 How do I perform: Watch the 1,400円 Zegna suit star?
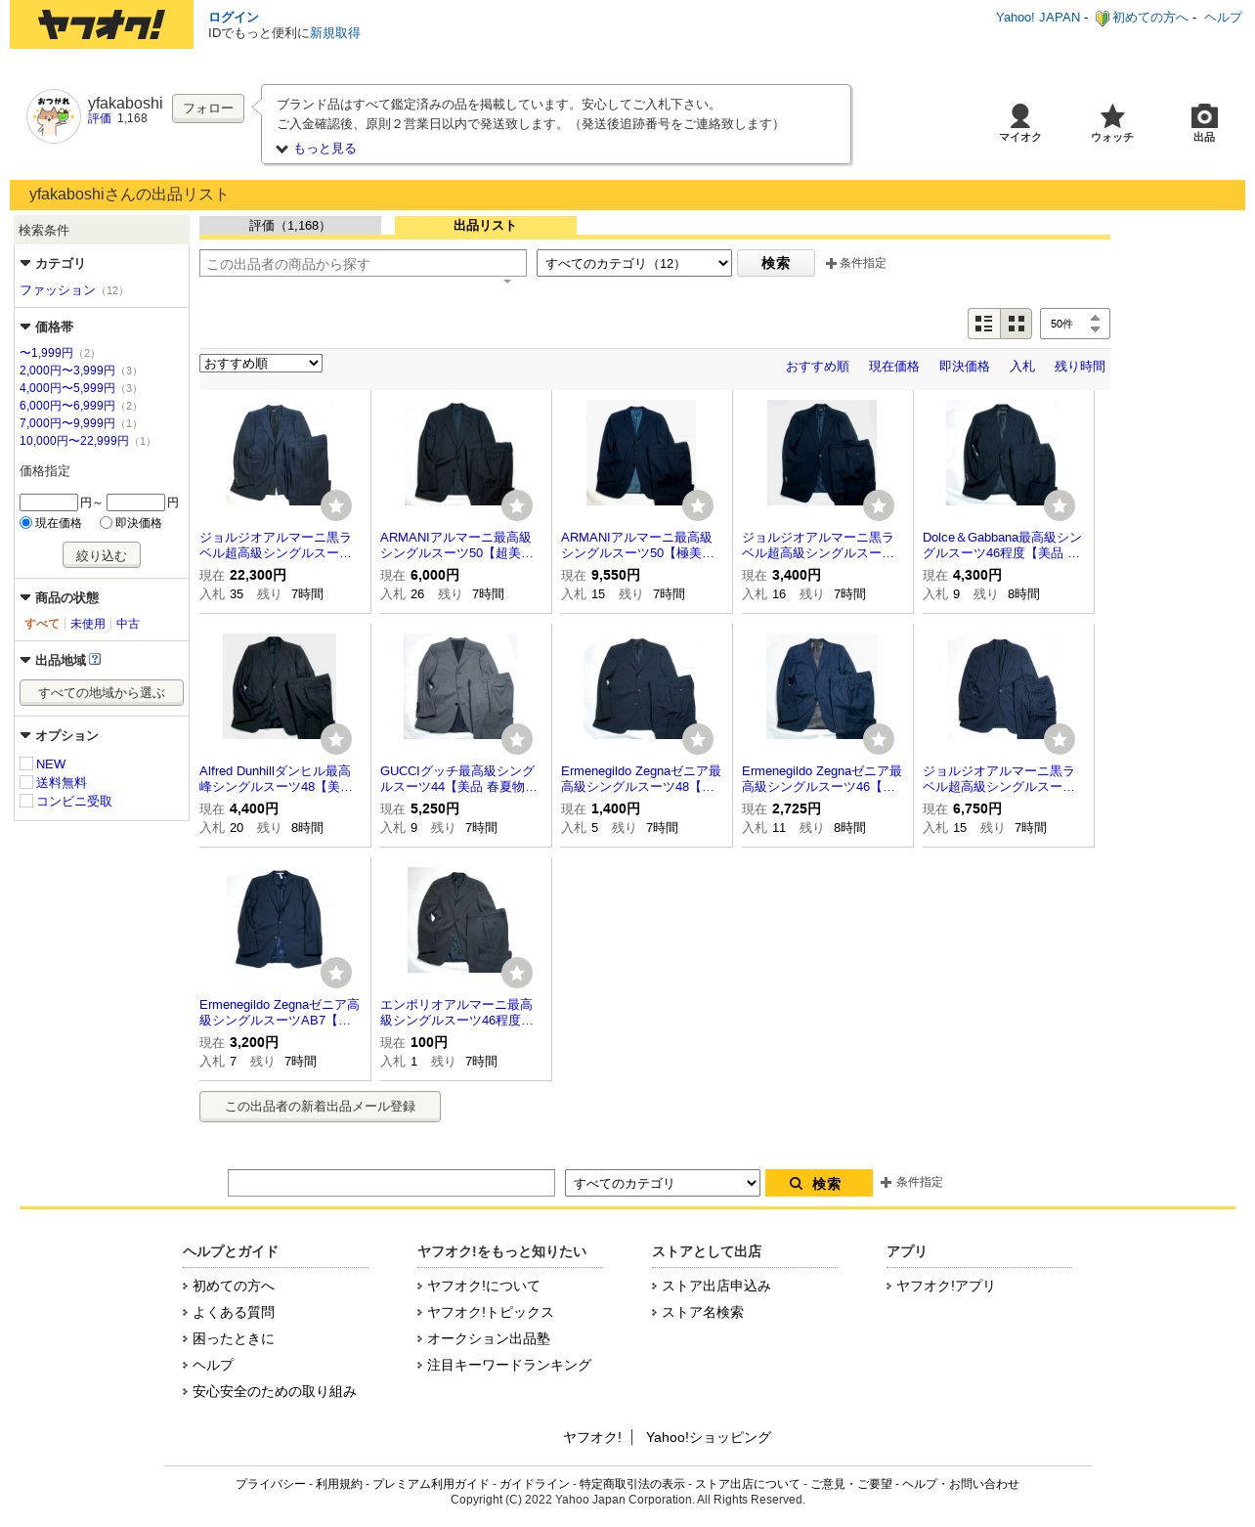[x=698, y=739]
